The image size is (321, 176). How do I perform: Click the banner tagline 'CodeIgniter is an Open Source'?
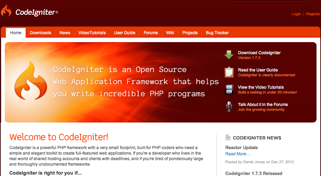(x=120, y=69)
